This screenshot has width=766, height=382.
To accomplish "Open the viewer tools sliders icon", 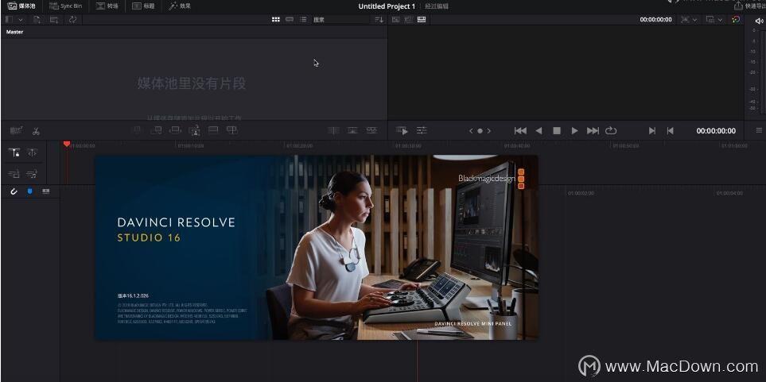I will pos(422,130).
